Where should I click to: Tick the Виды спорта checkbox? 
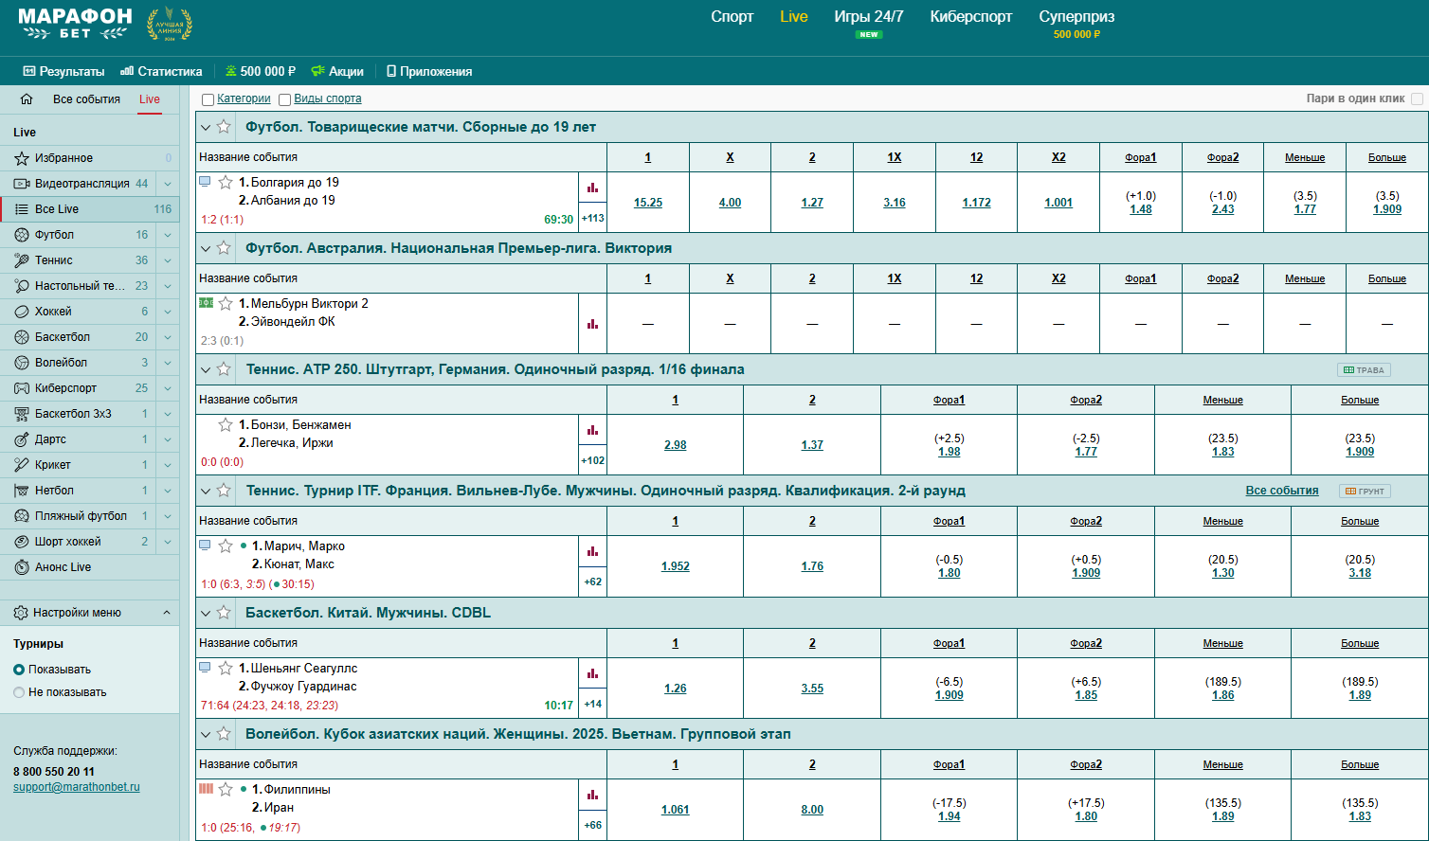(284, 99)
